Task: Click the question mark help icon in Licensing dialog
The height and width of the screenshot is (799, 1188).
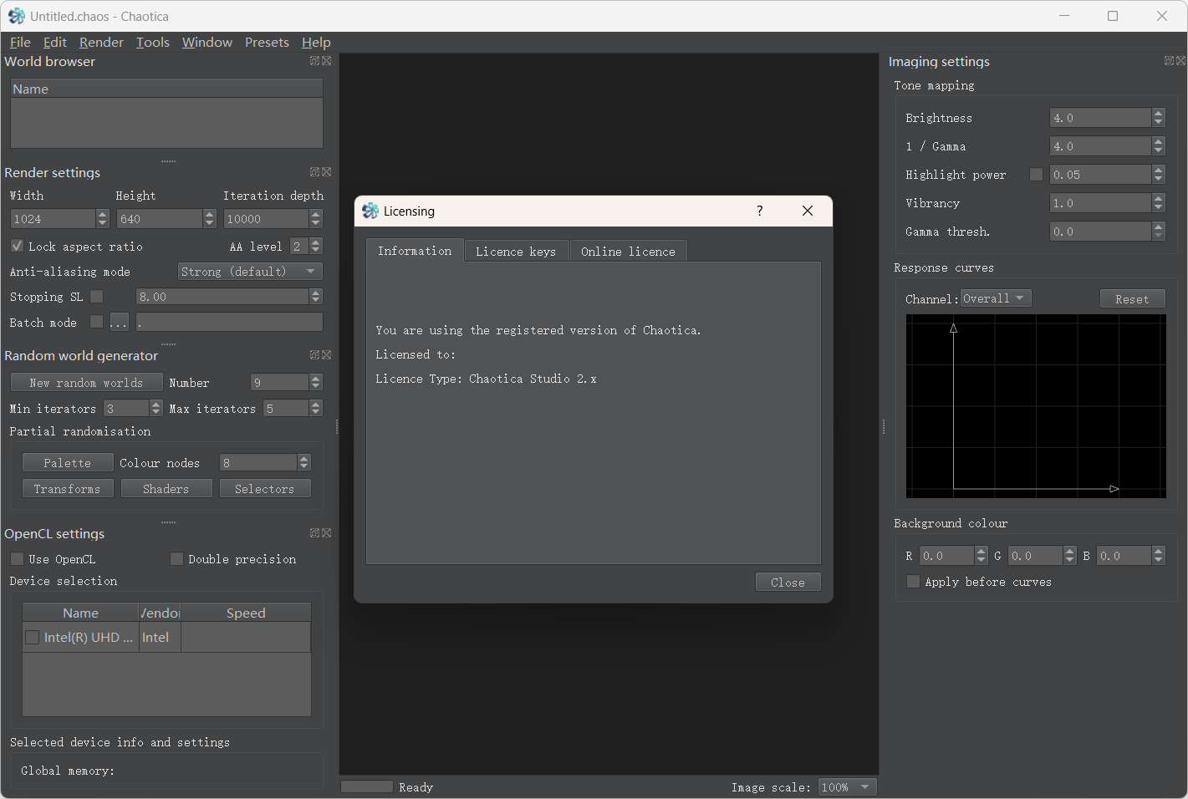Action: click(x=760, y=211)
